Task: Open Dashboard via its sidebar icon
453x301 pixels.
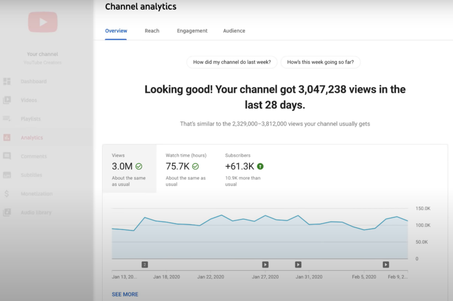Action: 7,81
